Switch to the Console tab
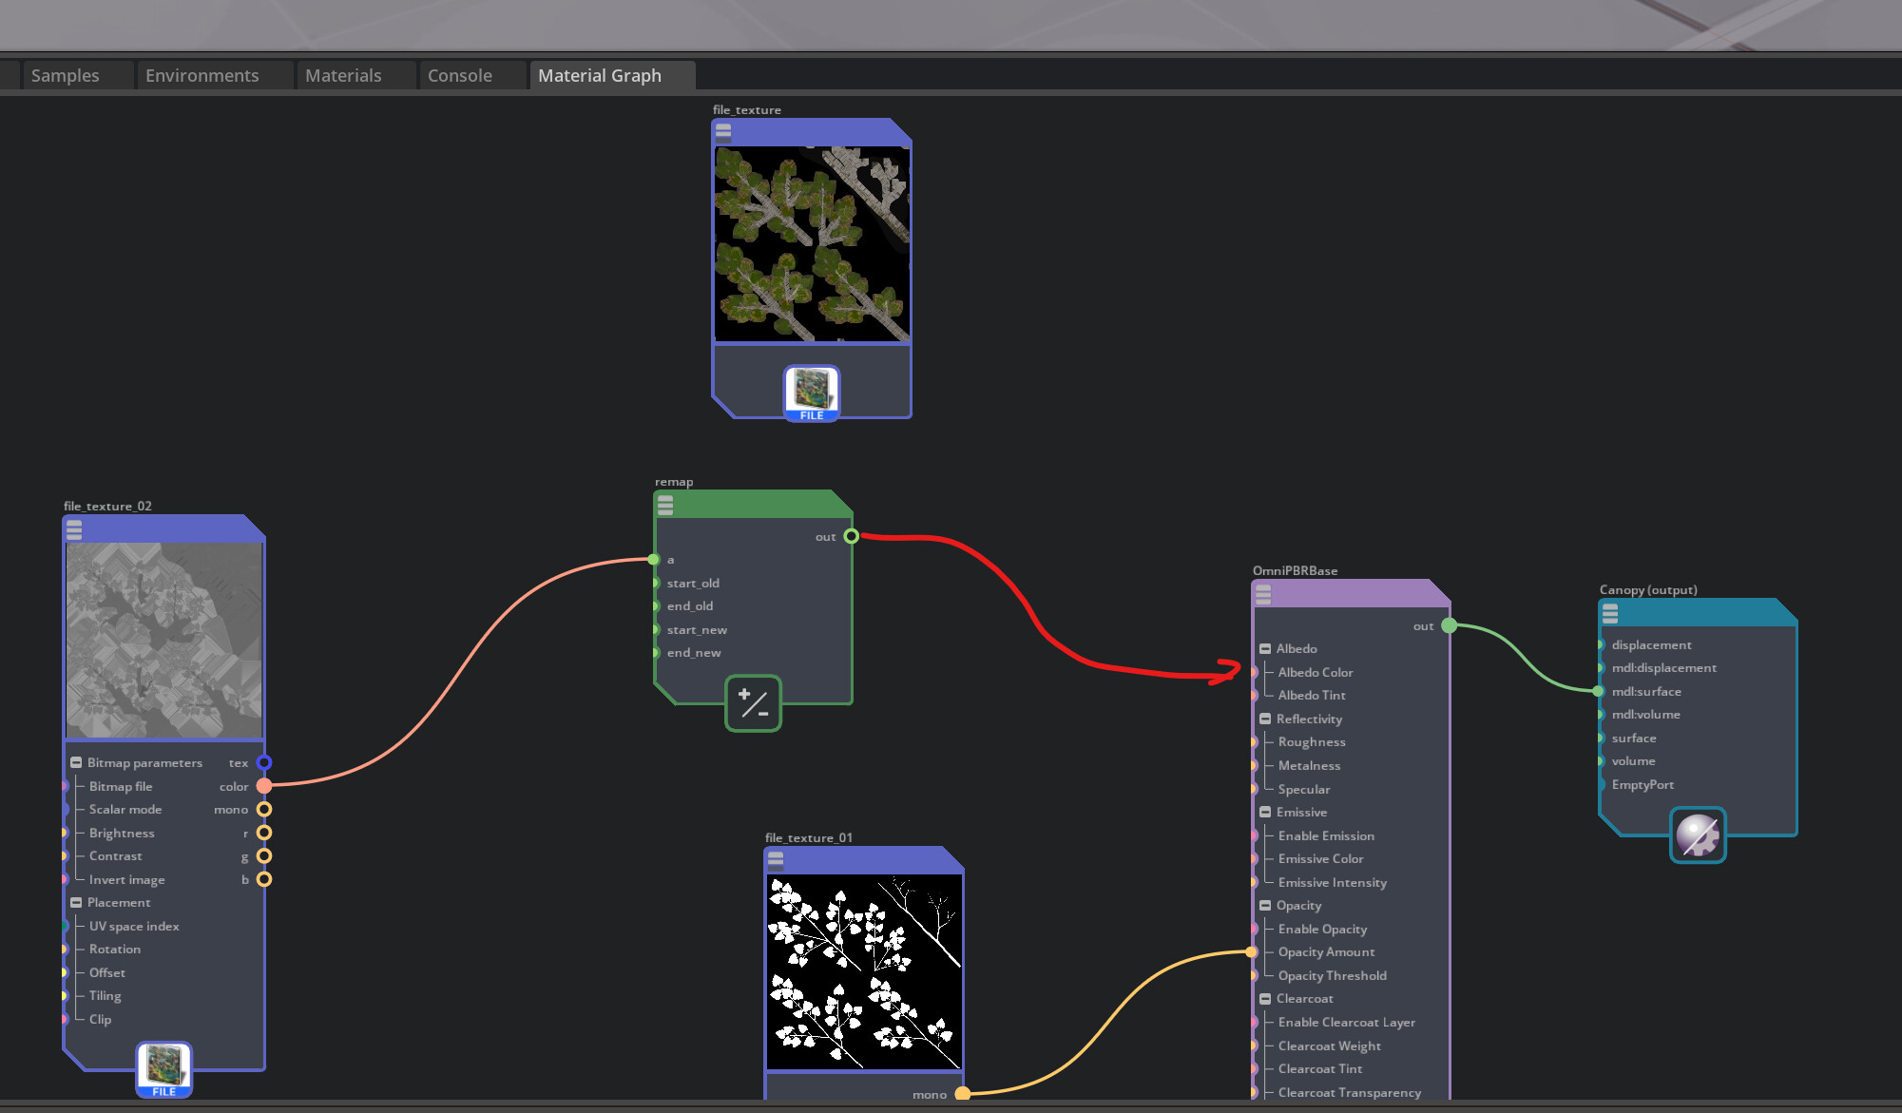Image resolution: width=1902 pixels, height=1113 pixels. [x=460, y=75]
